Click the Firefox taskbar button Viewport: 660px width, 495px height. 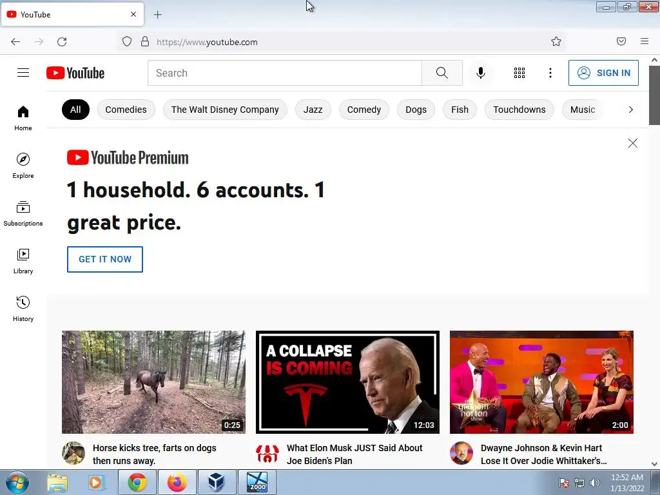tap(177, 482)
